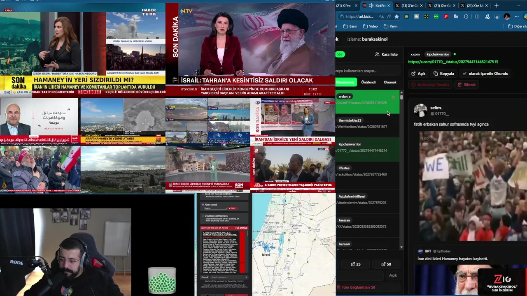The height and width of the screenshot is (296, 527).
Task: Toggle the Desktop notifications checkbox
Action: [x=203, y=215]
